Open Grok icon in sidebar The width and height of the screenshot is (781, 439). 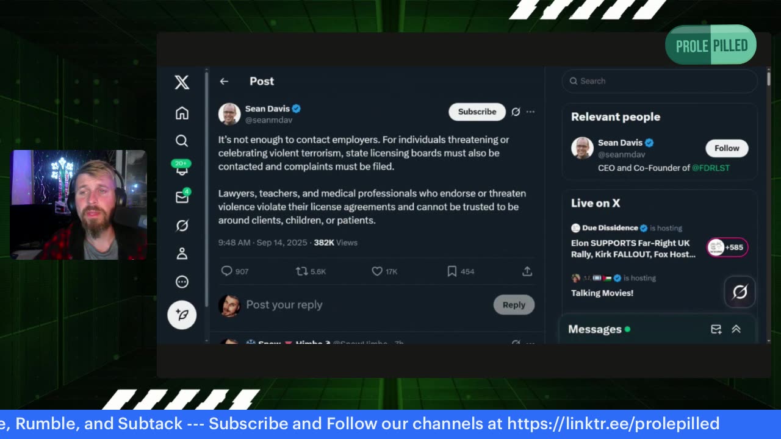coord(182,226)
